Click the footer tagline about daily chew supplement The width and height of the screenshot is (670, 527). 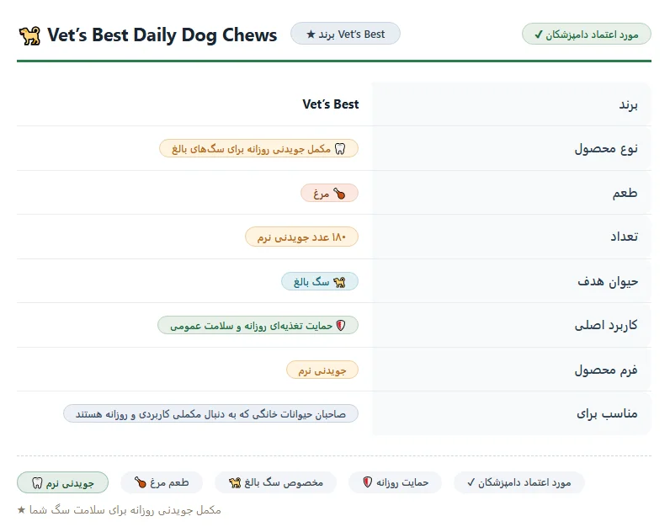point(120,510)
